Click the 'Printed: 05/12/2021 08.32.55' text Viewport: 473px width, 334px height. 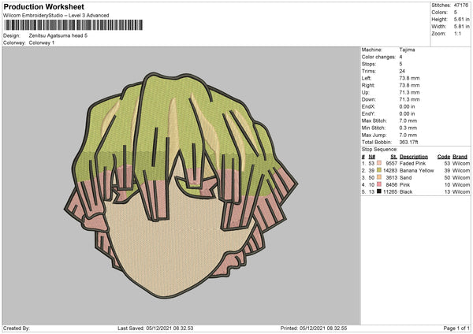click(x=314, y=328)
